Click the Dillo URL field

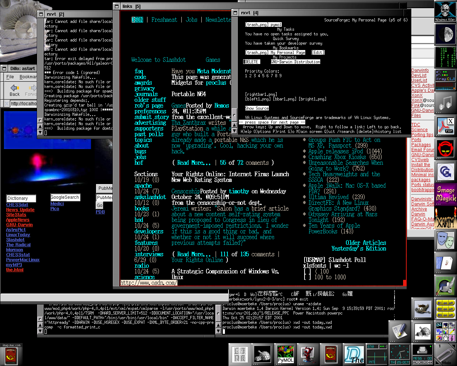(x=24, y=104)
